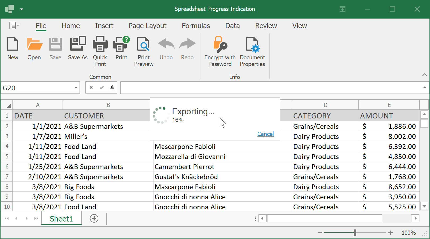Click the Save As icon
Image resolution: width=430 pixels, height=239 pixels.
[x=78, y=44]
